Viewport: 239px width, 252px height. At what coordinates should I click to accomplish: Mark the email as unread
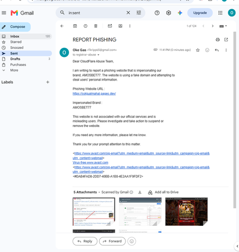click(110, 26)
